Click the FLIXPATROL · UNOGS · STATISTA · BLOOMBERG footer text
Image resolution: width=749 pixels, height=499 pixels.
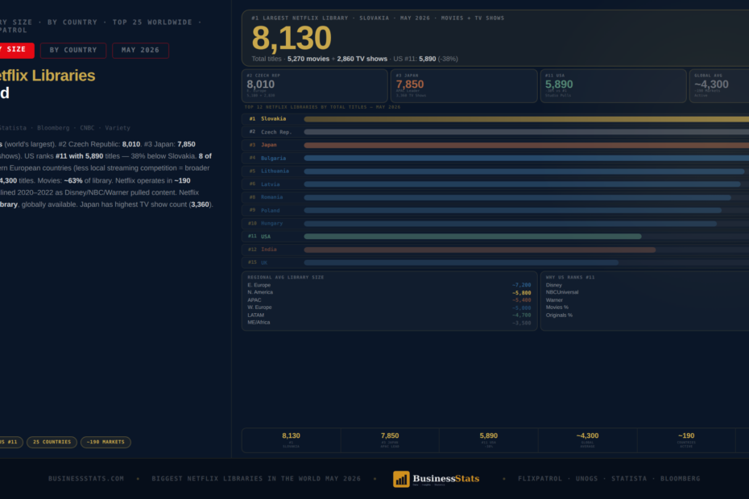click(609, 478)
